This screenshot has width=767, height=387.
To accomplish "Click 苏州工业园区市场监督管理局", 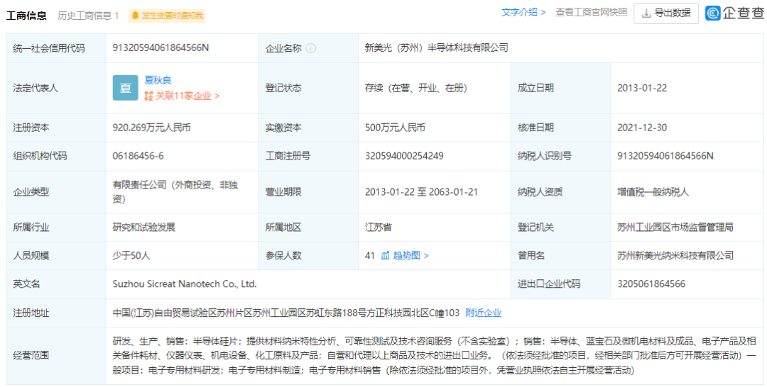I will (675, 227).
